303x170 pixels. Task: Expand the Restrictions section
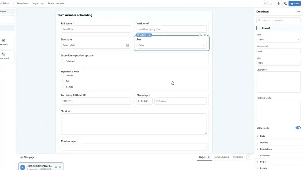pos(278,149)
